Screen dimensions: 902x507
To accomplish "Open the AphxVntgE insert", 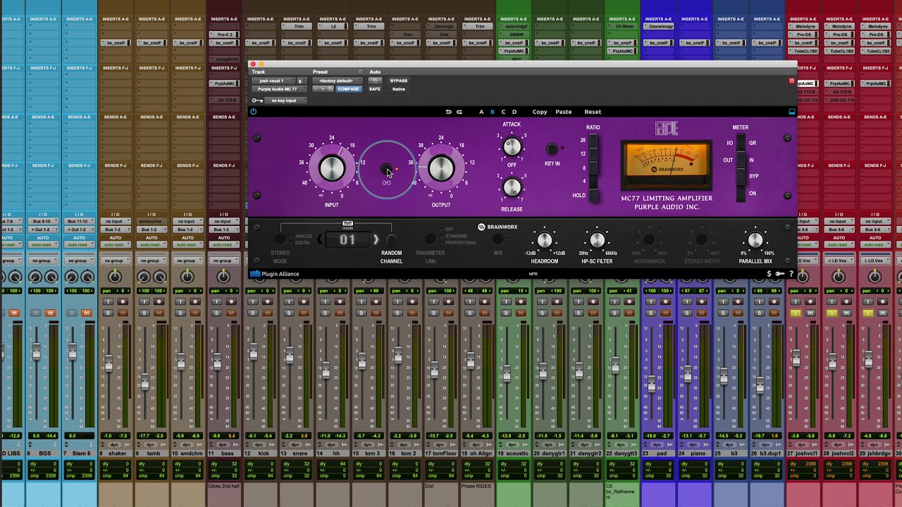I will pos(515,27).
